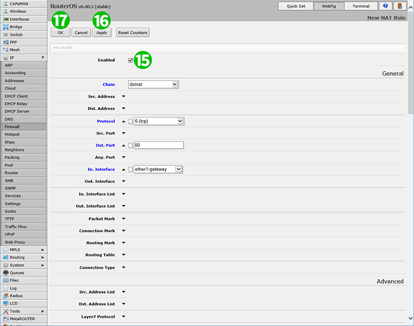This screenshot has height=326, width=414.
Task: Click the Apply button
Action: (102, 33)
